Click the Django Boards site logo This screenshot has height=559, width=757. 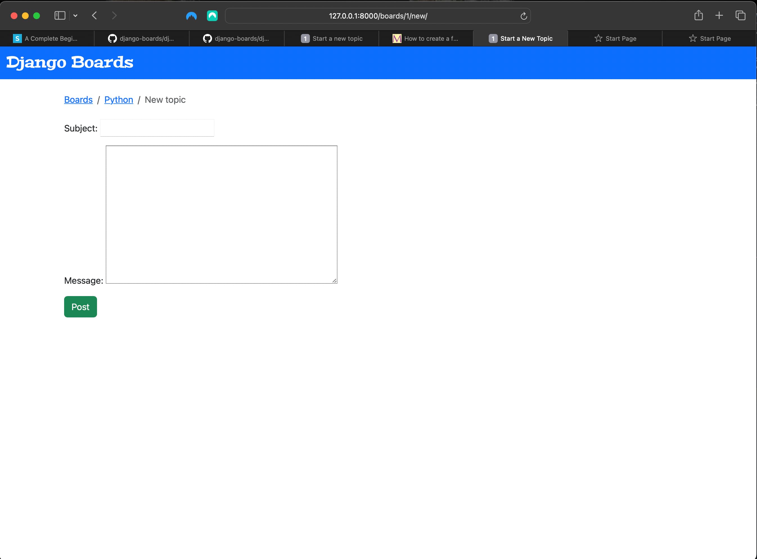pos(70,63)
